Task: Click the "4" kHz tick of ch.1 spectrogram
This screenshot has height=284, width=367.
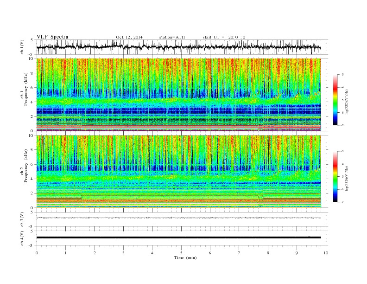Action: pyautogui.click(x=32, y=102)
